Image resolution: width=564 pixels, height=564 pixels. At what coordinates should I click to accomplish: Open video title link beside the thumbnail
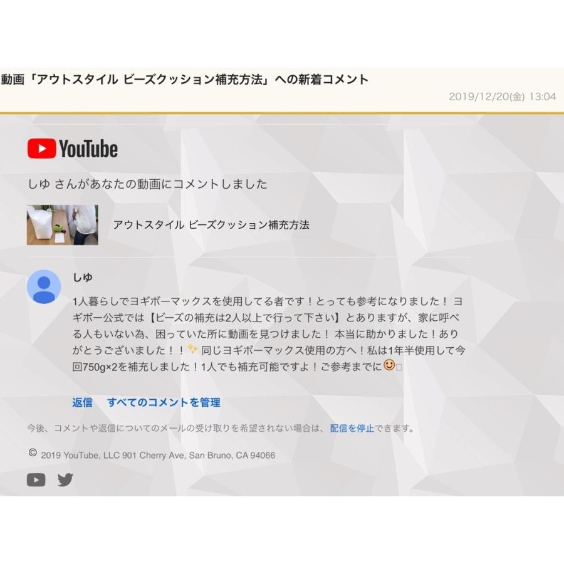(211, 225)
